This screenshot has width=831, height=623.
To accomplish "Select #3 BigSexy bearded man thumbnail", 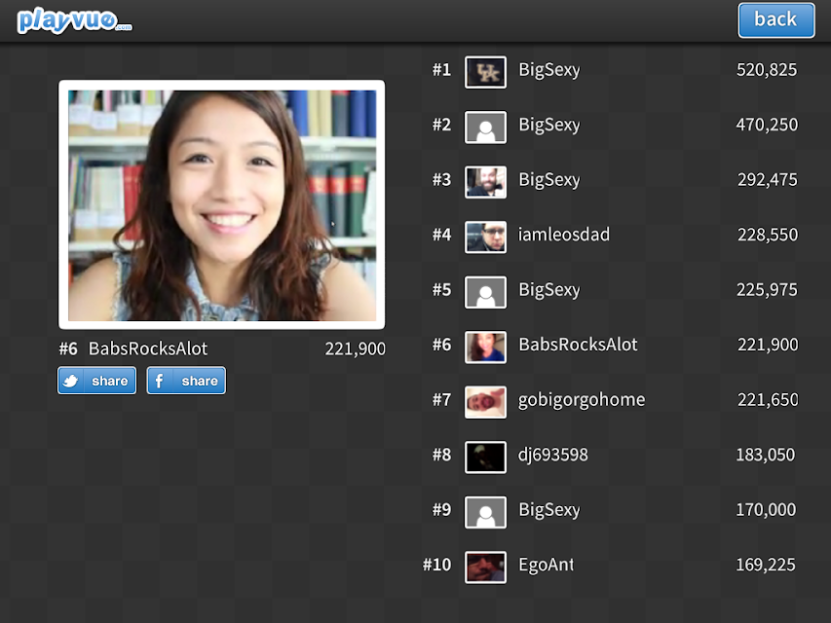I will [x=485, y=182].
